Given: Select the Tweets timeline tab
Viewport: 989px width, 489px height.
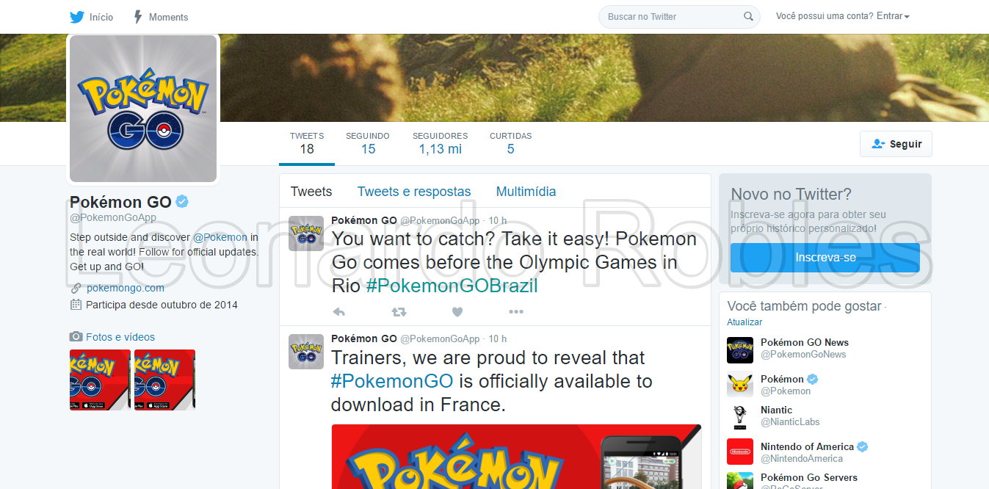Looking at the screenshot, I should click(311, 192).
